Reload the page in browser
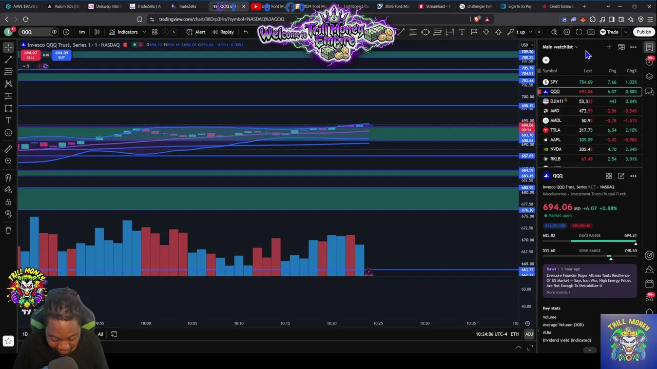The width and height of the screenshot is (657, 369). (26, 19)
